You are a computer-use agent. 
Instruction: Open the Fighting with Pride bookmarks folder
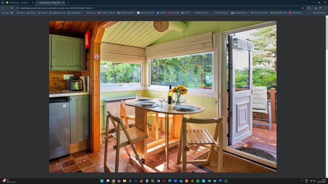pyautogui.click(x=57, y=13)
